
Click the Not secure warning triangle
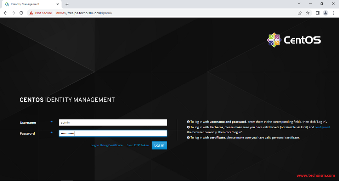click(31, 13)
